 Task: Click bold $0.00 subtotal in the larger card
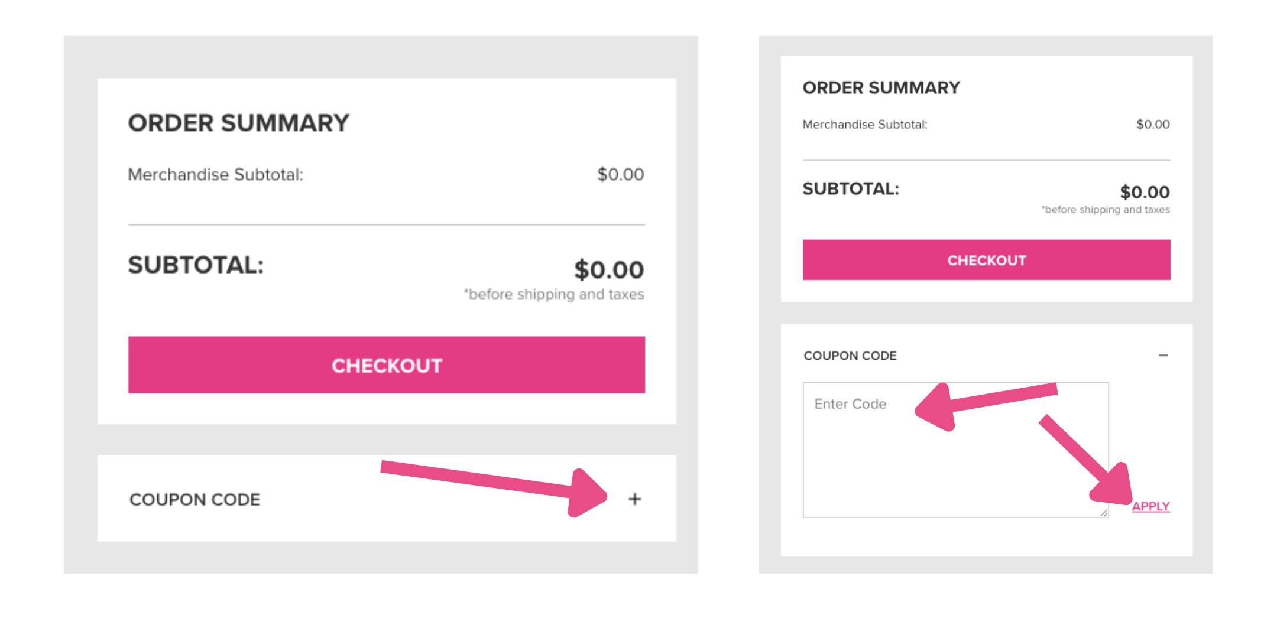coord(608,270)
